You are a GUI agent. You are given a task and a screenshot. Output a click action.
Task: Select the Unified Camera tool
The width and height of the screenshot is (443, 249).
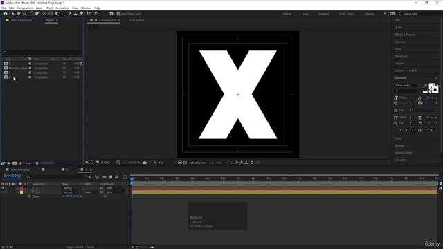pyautogui.click(x=37, y=14)
